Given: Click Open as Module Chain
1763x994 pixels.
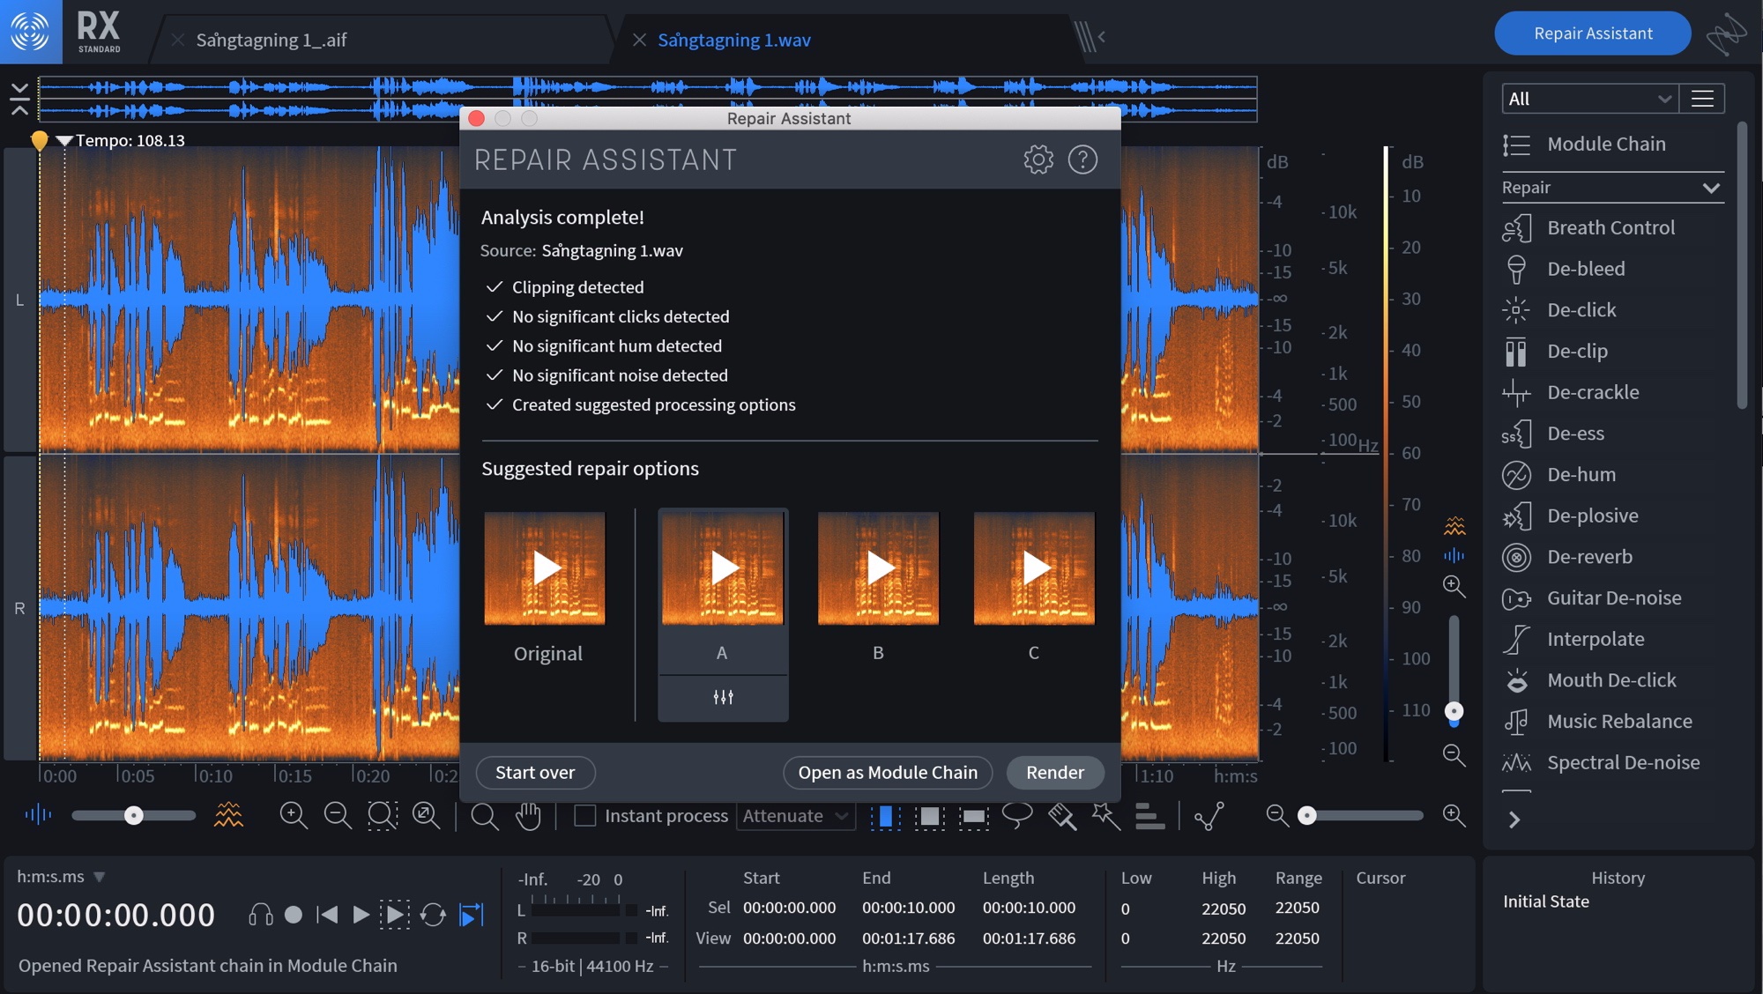Looking at the screenshot, I should (x=887, y=772).
